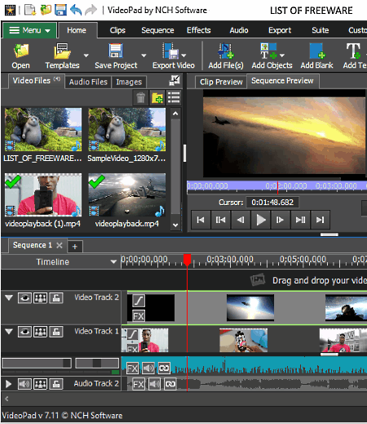Click the add new folder icon in bin

[x=157, y=98]
